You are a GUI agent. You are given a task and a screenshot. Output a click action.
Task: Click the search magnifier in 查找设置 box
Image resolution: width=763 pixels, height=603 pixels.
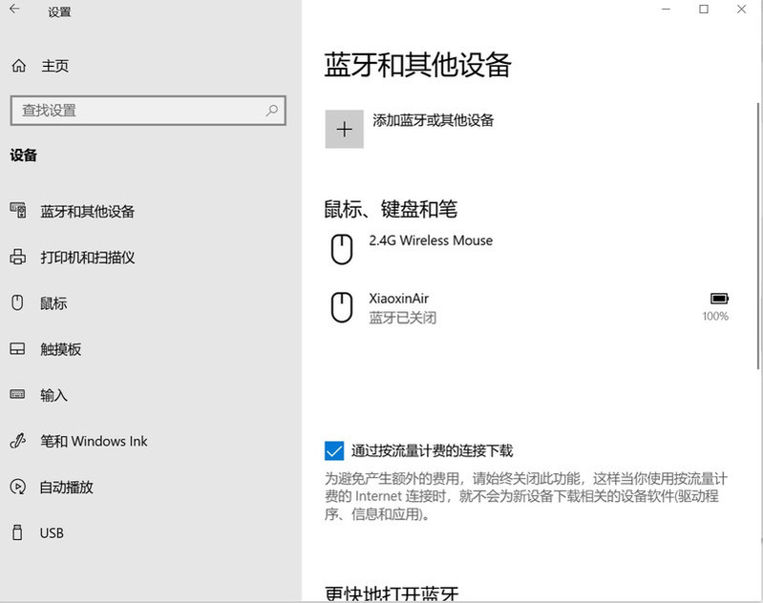click(271, 111)
